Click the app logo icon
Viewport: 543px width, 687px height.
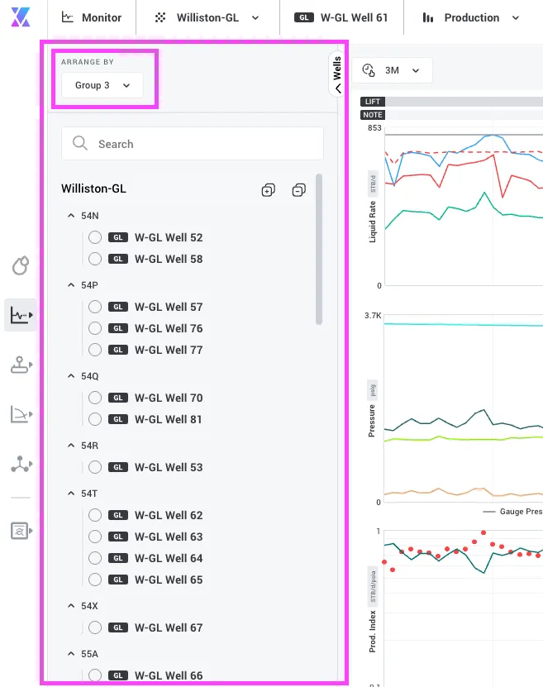21,17
